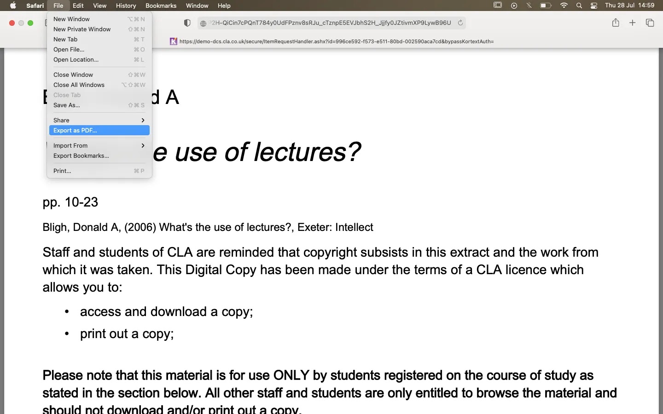Click the privacy shield icon
The height and width of the screenshot is (414, 663).
pyautogui.click(x=187, y=23)
